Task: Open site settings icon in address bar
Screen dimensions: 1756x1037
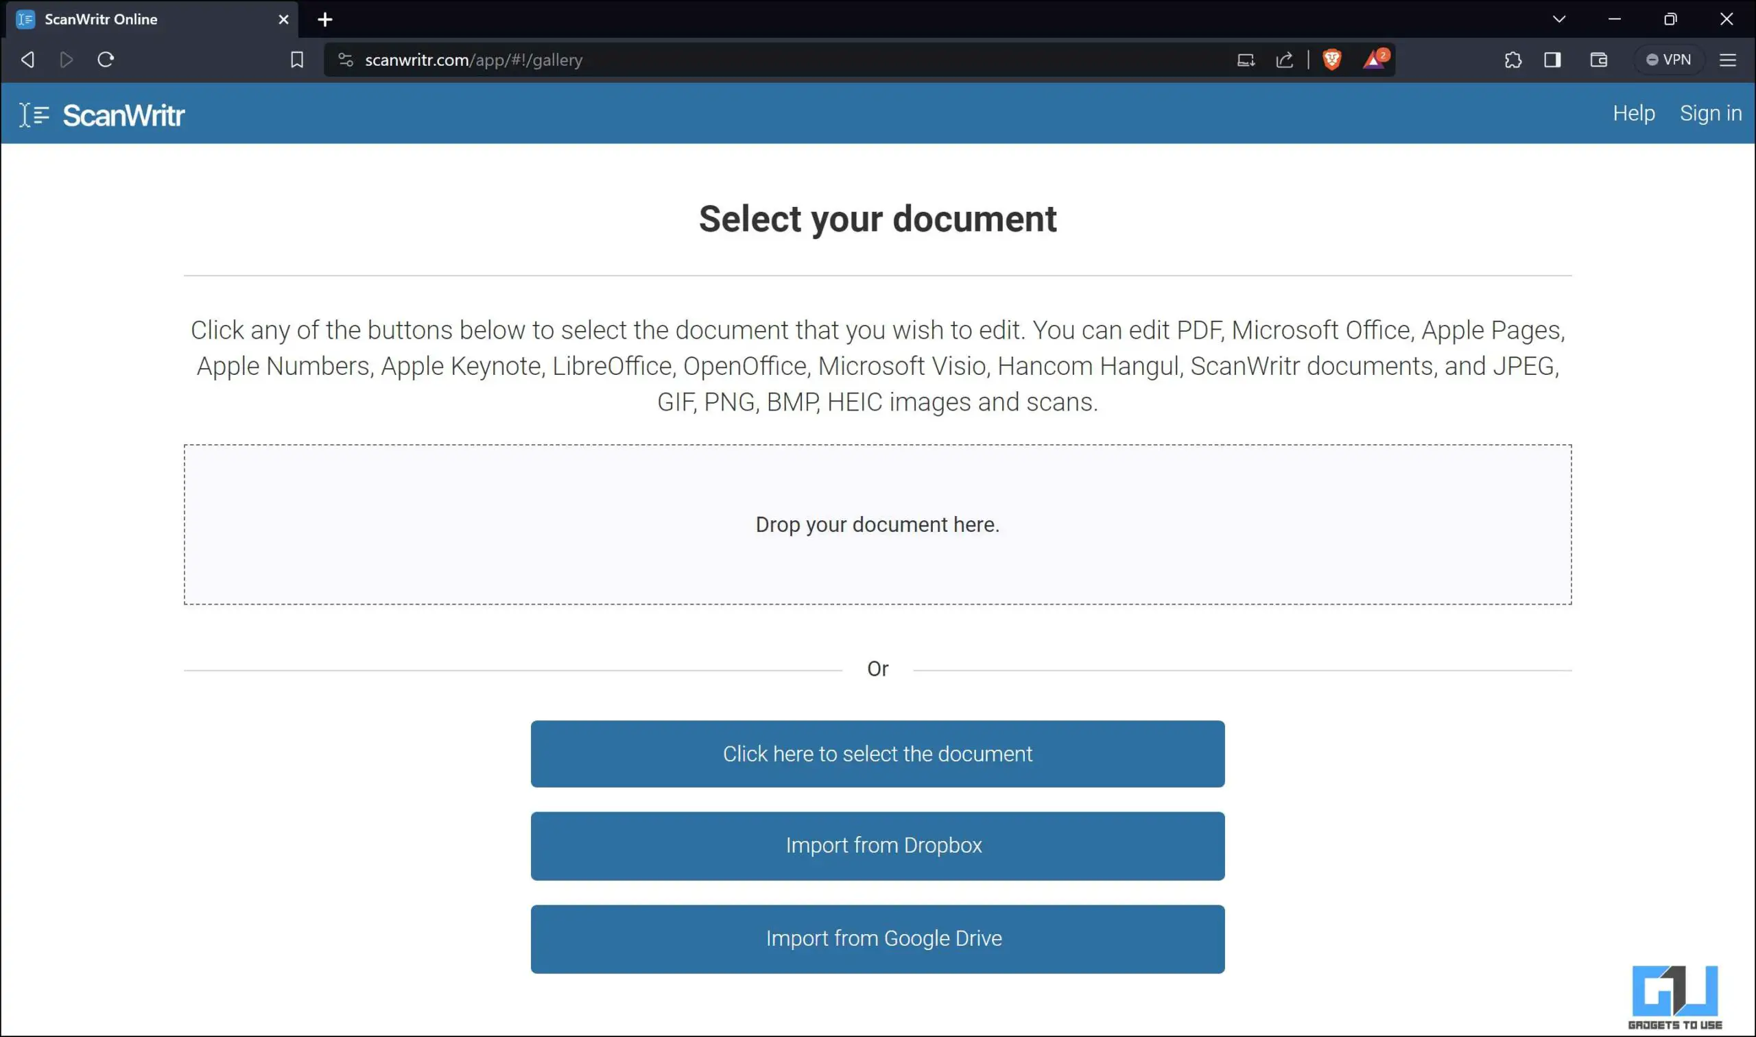Action: click(x=346, y=60)
